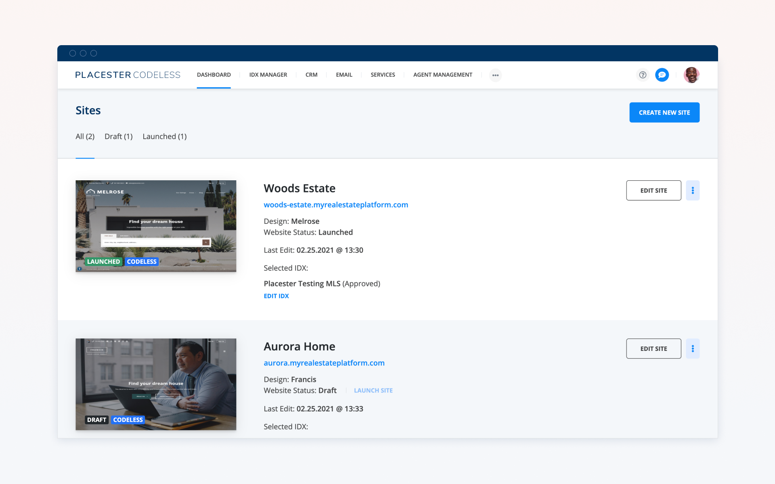Switch to the Draft (1) tab
Image resolution: width=775 pixels, height=484 pixels.
click(118, 136)
